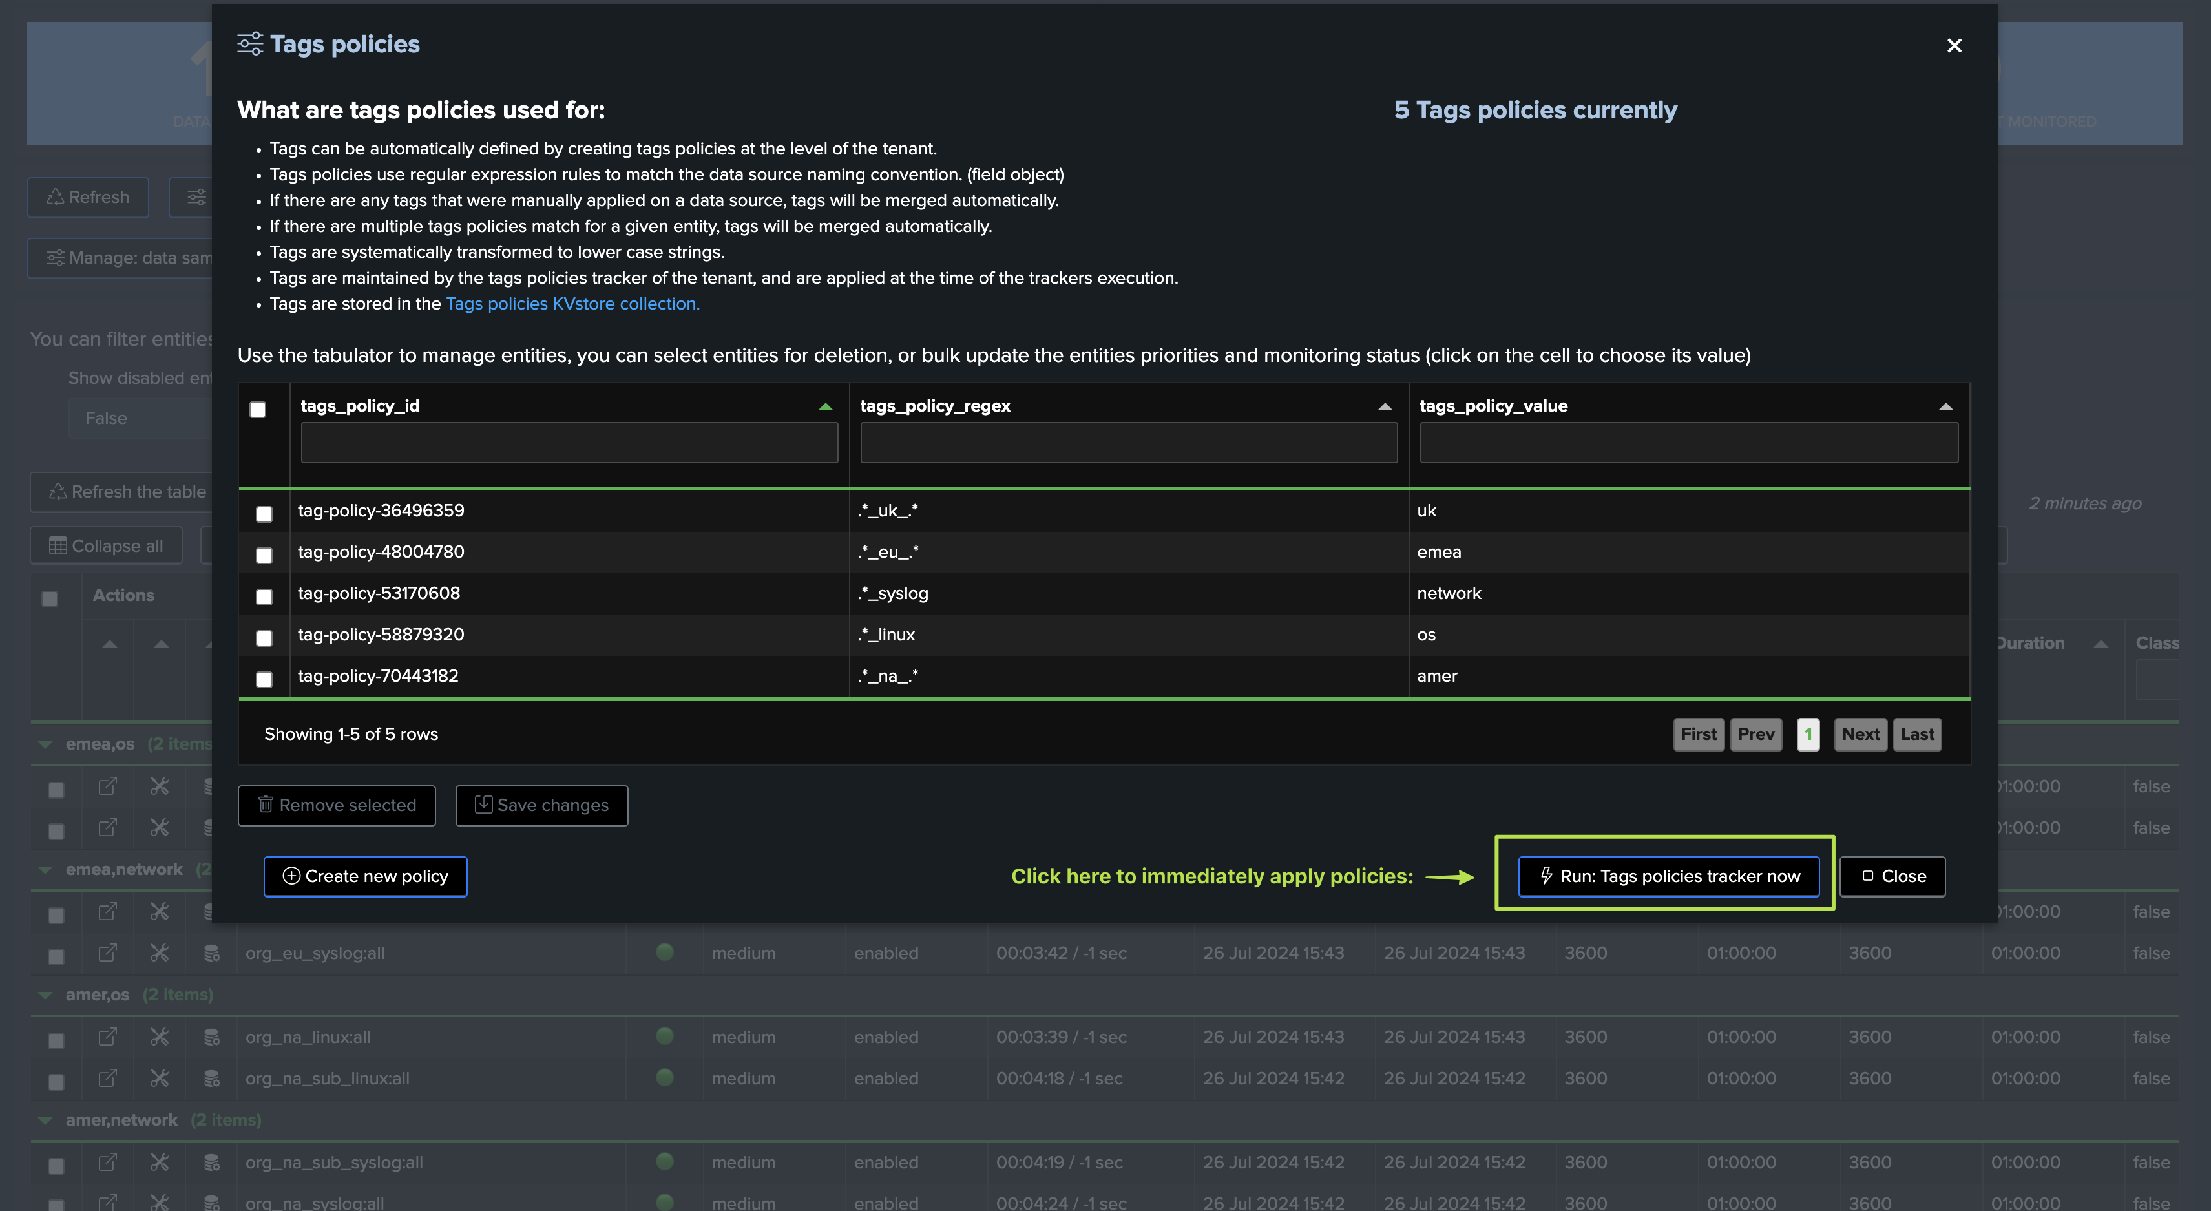The image size is (2211, 1211).
Task: Click the lightning icon to run tags tracker
Action: (1546, 876)
